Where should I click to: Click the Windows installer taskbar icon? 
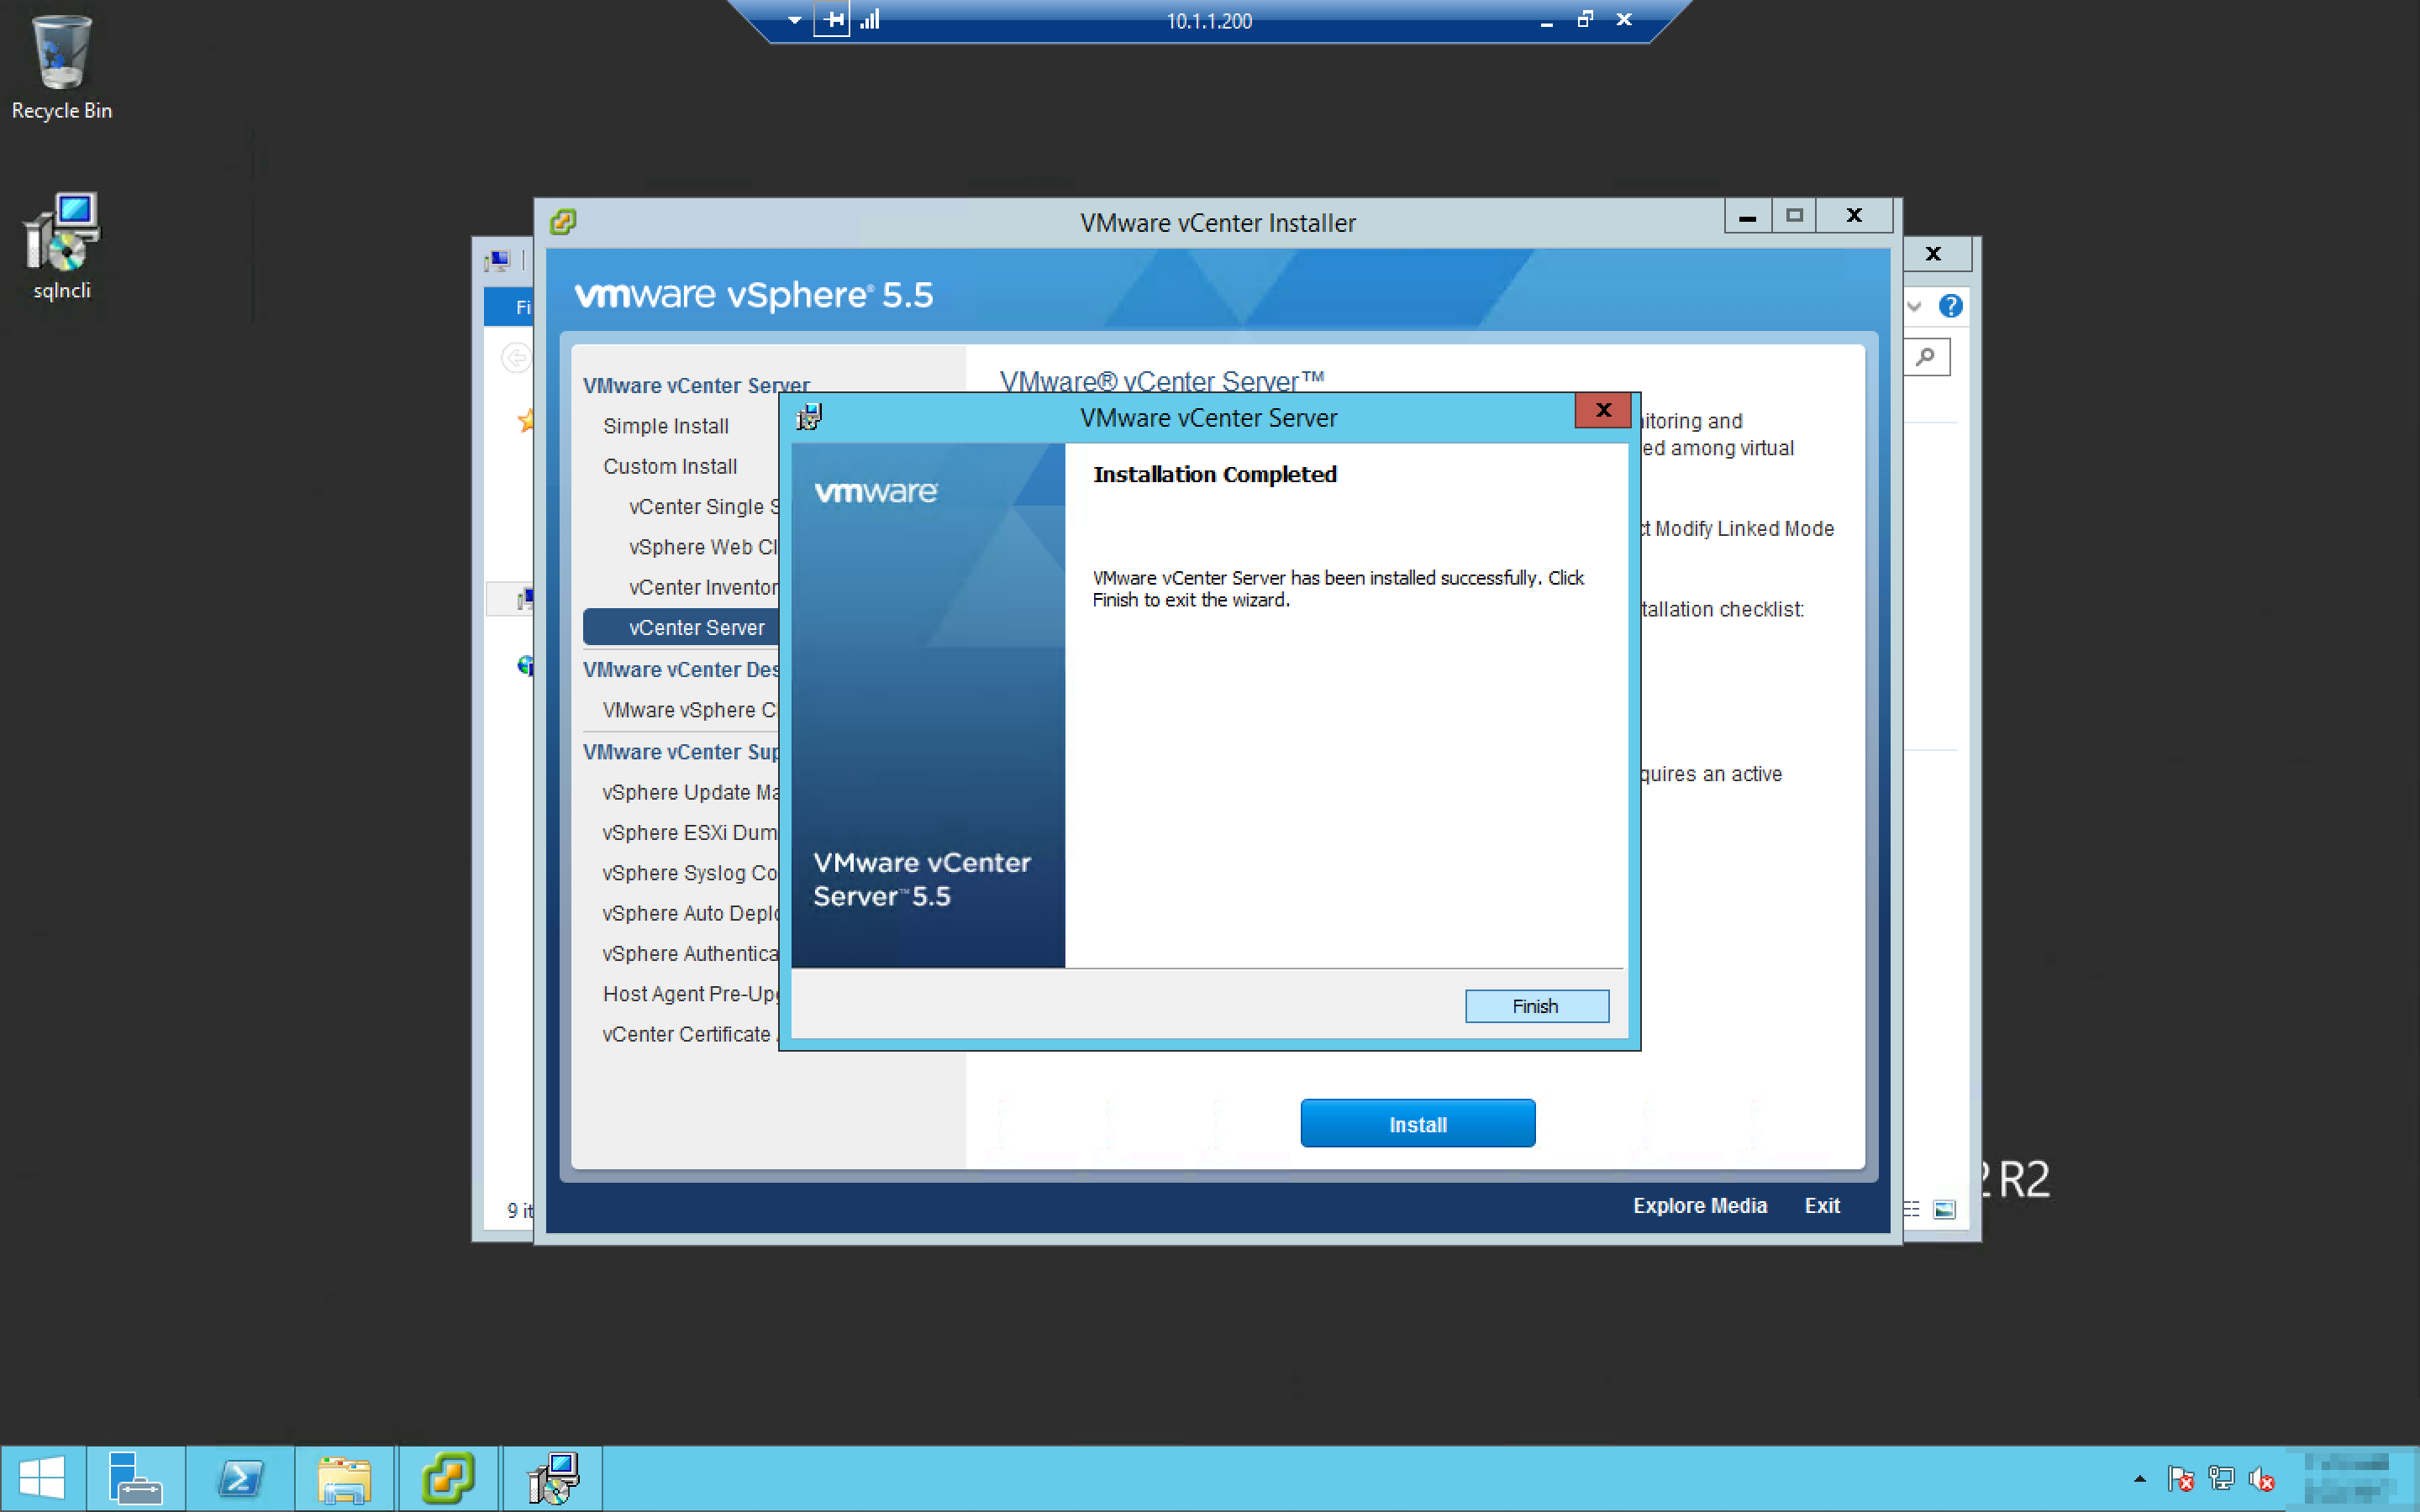click(x=553, y=1478)
